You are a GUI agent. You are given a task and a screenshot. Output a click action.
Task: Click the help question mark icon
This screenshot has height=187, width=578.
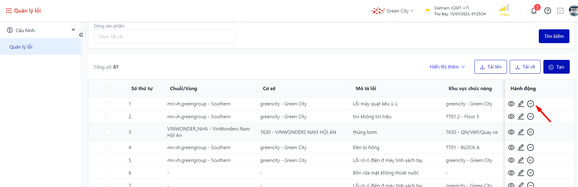tap(548, 11)
